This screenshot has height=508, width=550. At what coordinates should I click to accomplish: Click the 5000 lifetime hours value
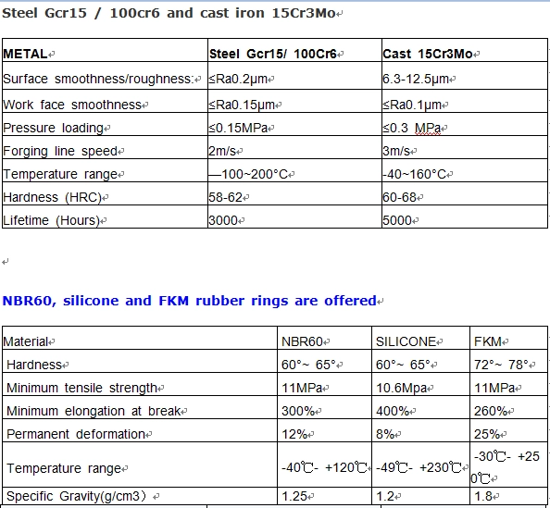pos(397,220)
